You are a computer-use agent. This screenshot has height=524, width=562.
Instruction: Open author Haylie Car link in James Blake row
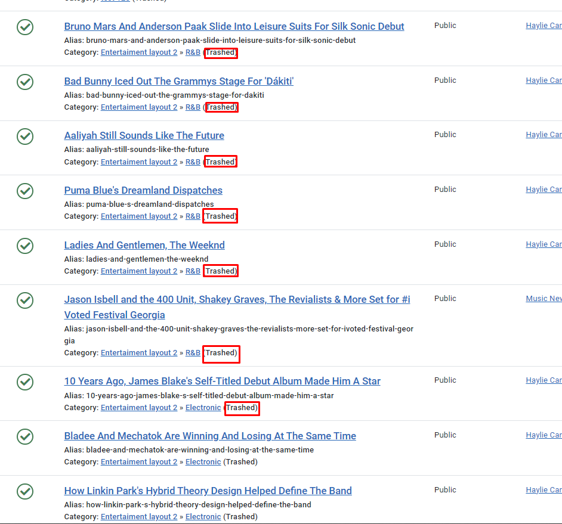click(544, 380)
